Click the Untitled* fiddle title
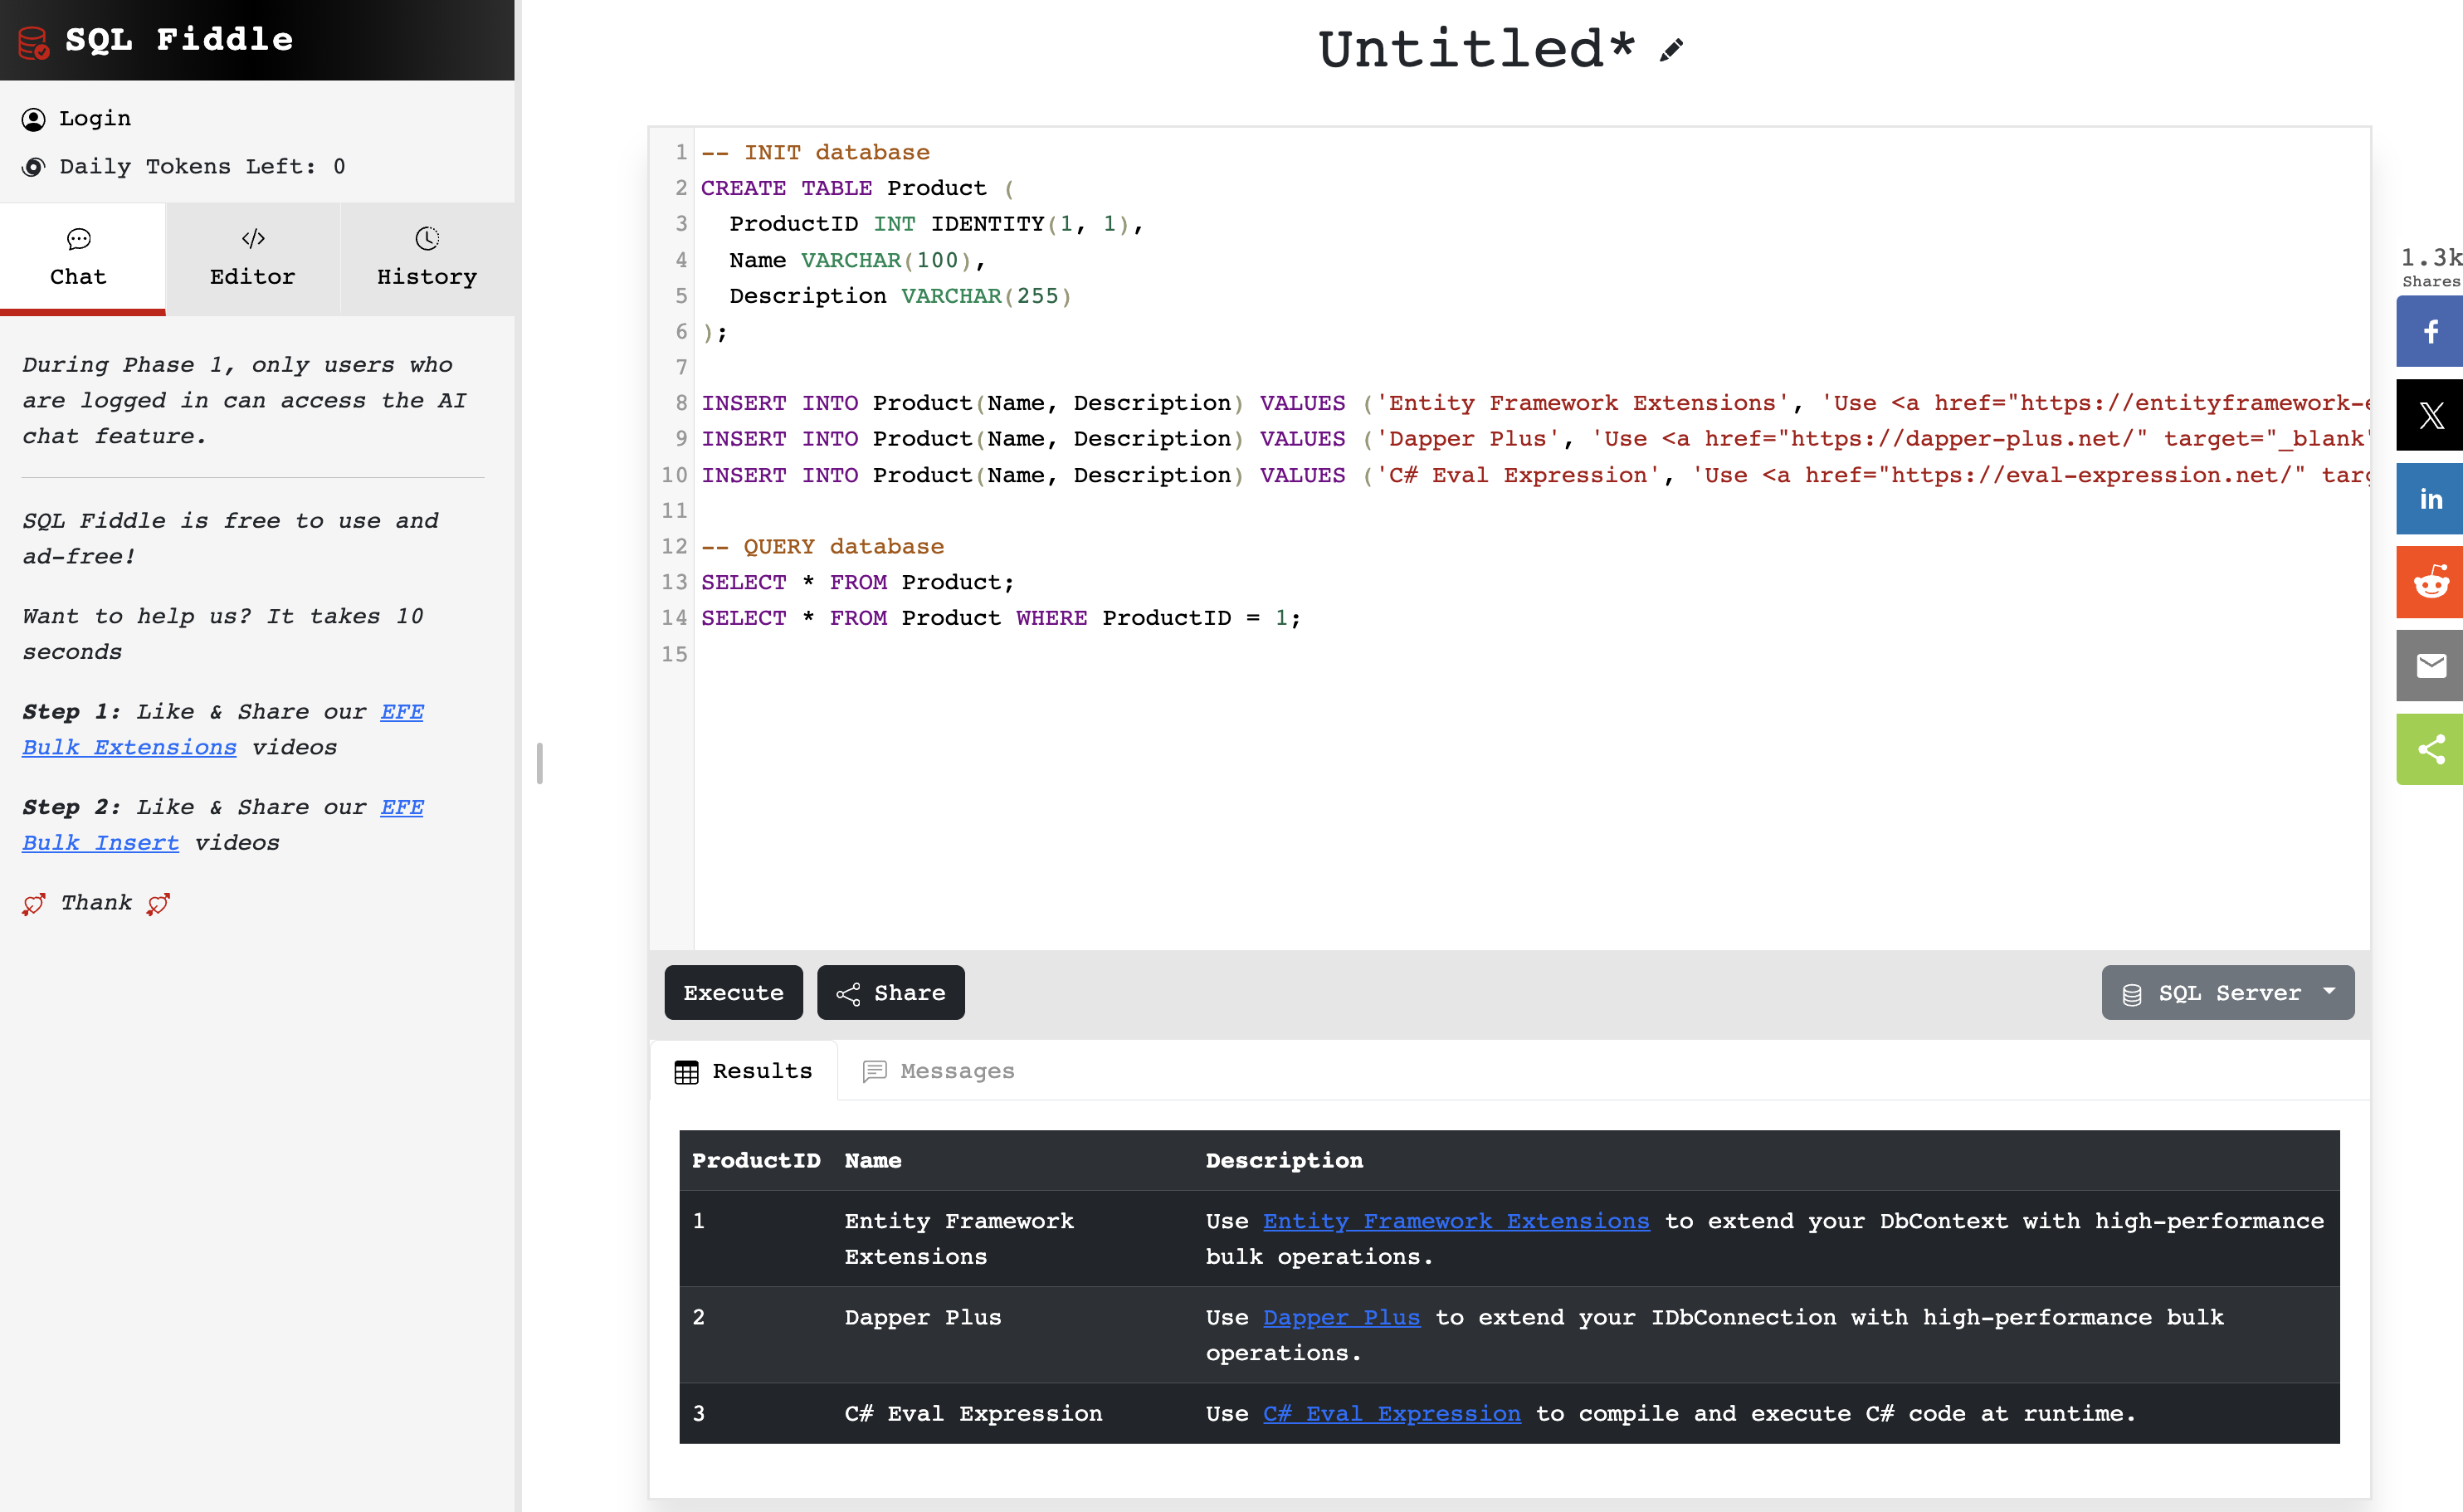The image size is (2463, 1512). (1476, 49)
